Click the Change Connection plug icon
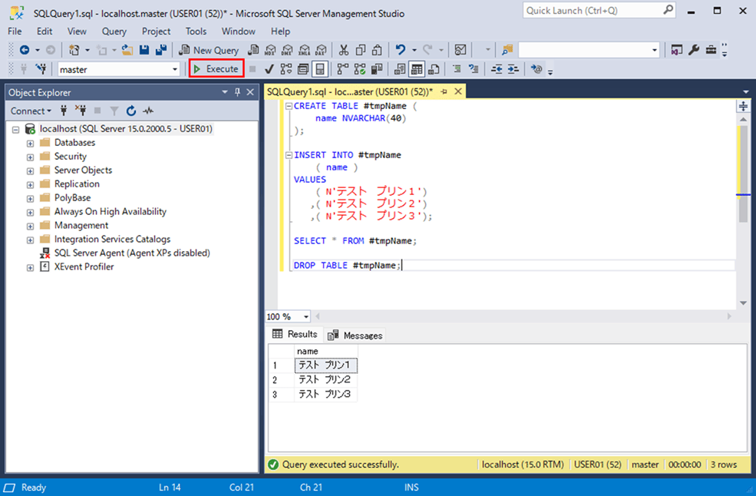This screenshot has height=496, width=756. click(41, 69)
